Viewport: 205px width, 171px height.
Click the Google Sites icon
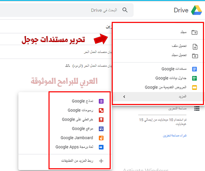point(101,129)
